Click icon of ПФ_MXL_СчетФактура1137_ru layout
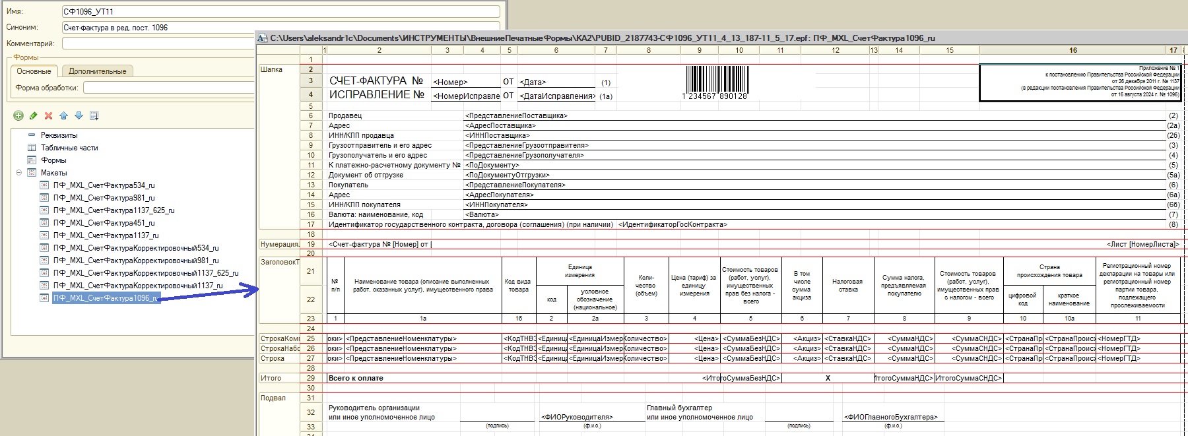1188x436 pixels. 45,235
